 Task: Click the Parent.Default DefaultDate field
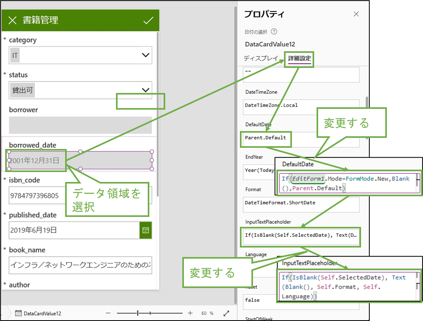click(x=301, y=139)
